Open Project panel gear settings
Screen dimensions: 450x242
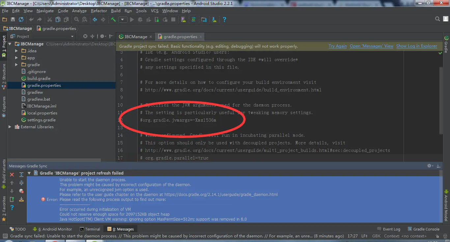[x=103, y=36]
